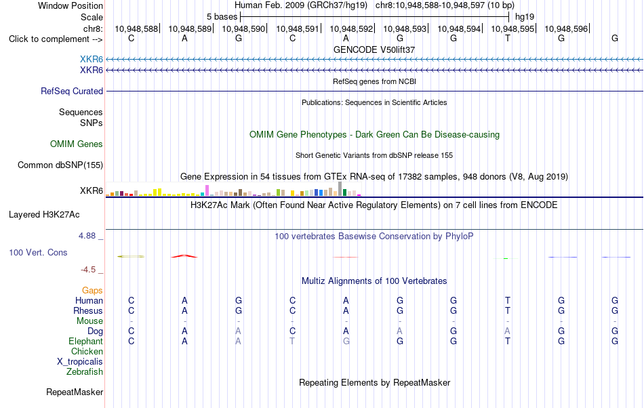Click the orange Gaps label

coord(92,291)
